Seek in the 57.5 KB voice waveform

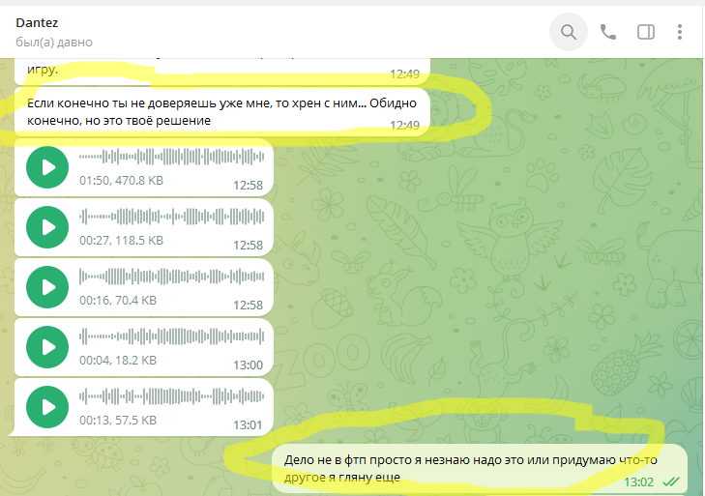pyautogui.click(x=171, y=396)
